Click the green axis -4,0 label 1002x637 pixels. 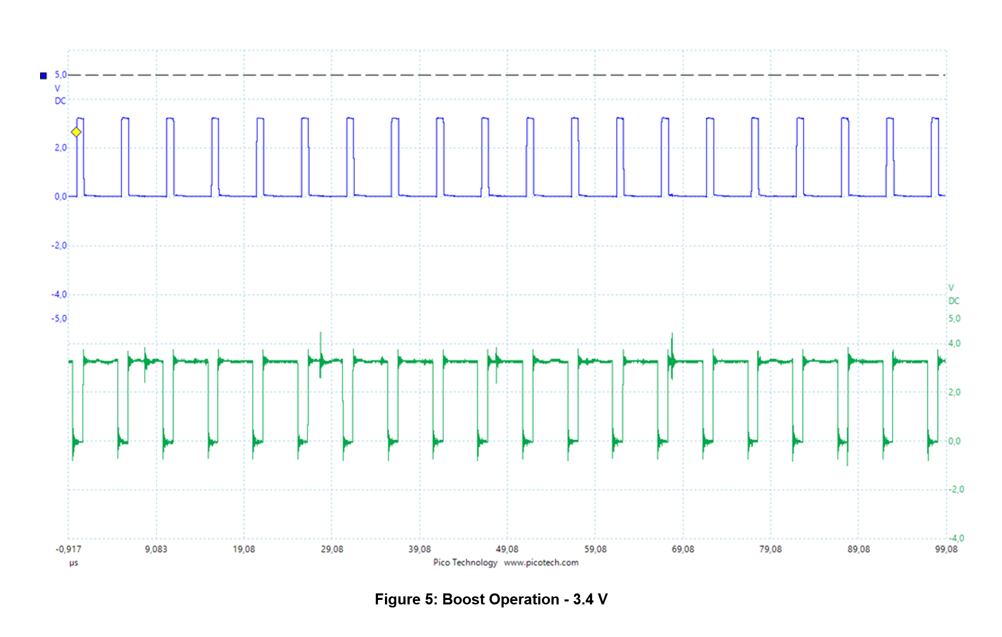956,538
